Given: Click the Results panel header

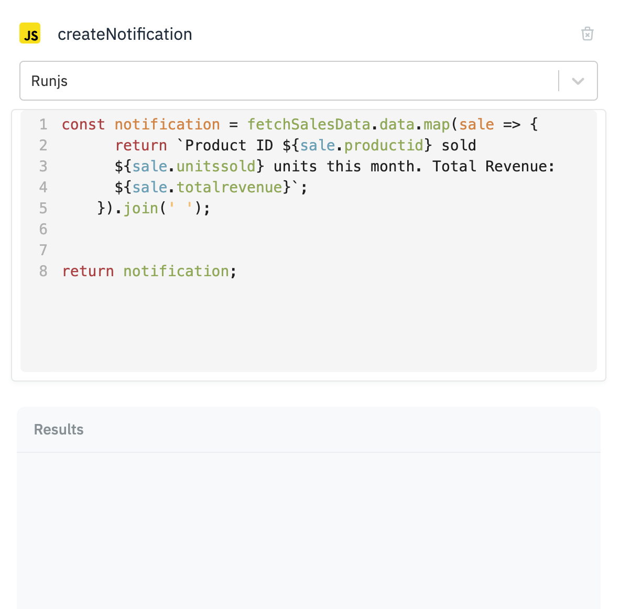Looking at the screenshot, I should pos(59,430).
